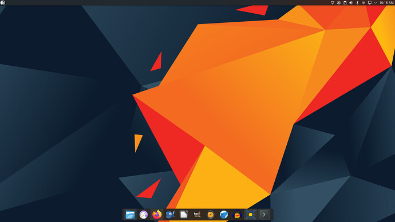Viewport: 395px width, 222px height.
Task: Open the LibreOffice document icon
Action: pos(184,215)
